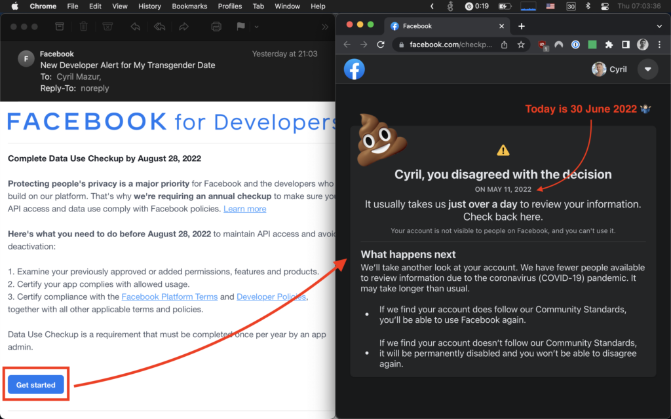Image resolution: width=671 pixels, height=419 pixels.
Task: Reload the Facebook page
Action: (x=381, y=45)
